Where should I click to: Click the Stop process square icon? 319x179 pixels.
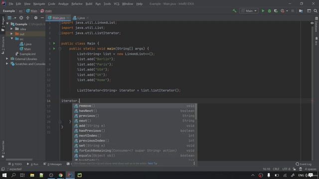[x=293, y=11]
